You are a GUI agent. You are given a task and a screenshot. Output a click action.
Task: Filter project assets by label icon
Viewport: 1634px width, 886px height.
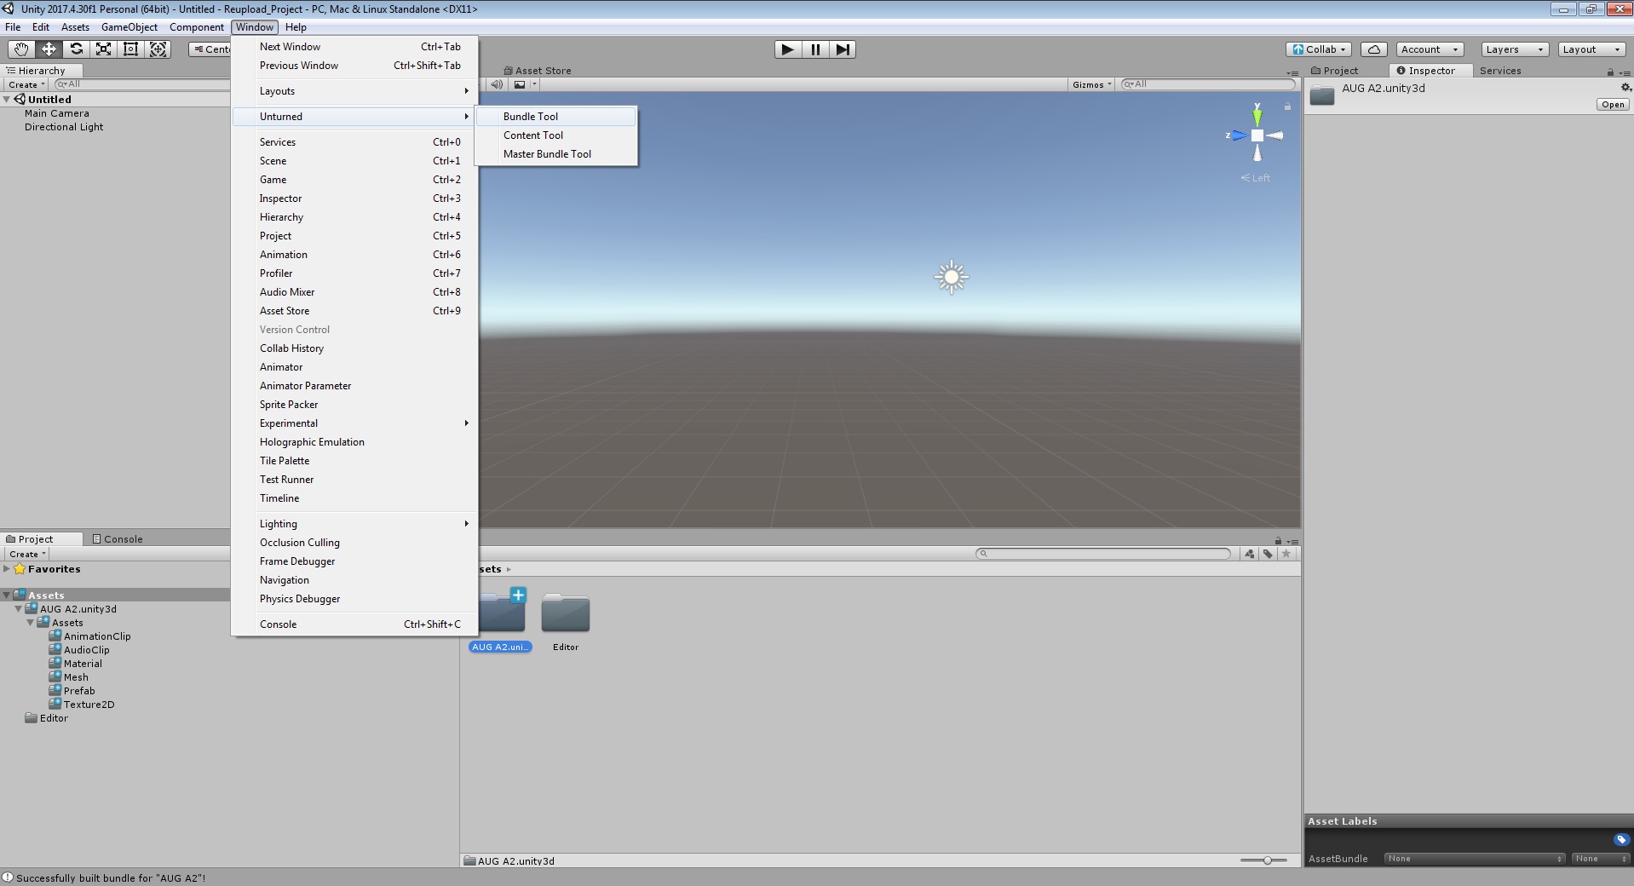(1268, 554)
